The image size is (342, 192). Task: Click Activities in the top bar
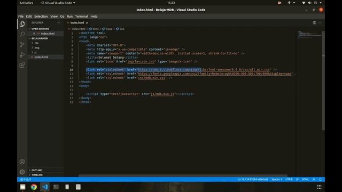(26, 3)
